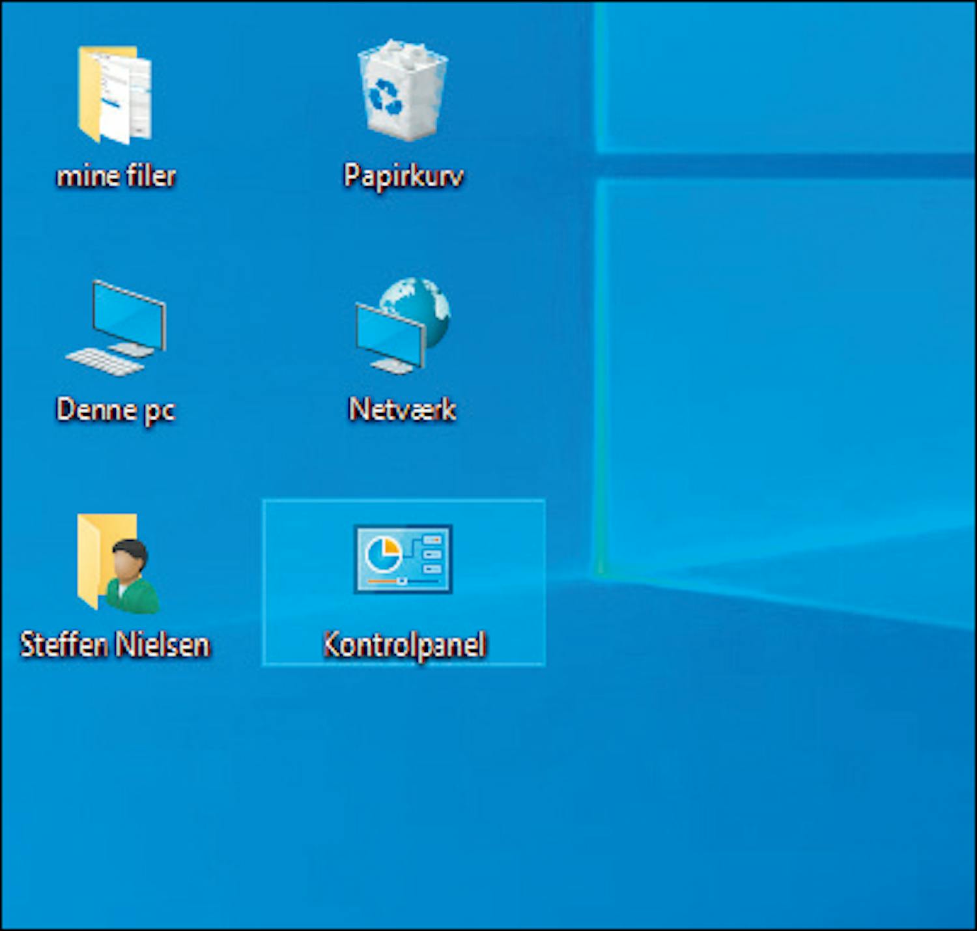The image size is (977, 931).
Task: Click the 'Kontrolpanel' label text
Action: 404,645
